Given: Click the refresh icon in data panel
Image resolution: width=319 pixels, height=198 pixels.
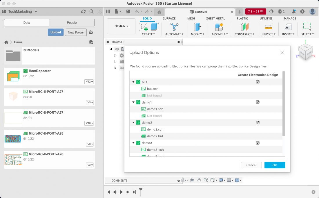Looking at the screenshot, I should (x=83, y=12).
